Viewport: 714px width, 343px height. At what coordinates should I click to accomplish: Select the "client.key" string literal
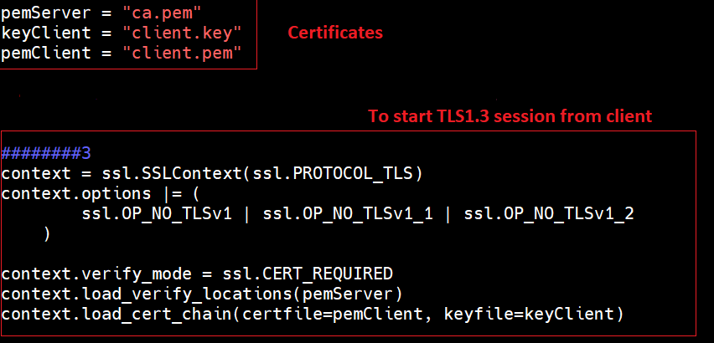click(x=181, y=33)
